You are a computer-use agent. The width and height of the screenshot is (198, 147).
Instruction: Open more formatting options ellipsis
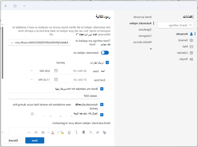click(x=29, y=132)
